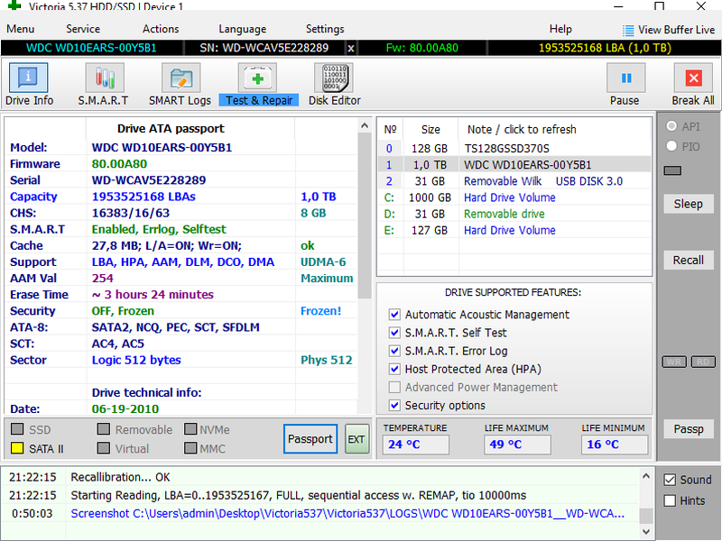The height and width of the screenshot is (541, 722).
Task: Select drive 1 WDC WD10EARS-00Y5B1 row
Action: click(x=514, y=165)
